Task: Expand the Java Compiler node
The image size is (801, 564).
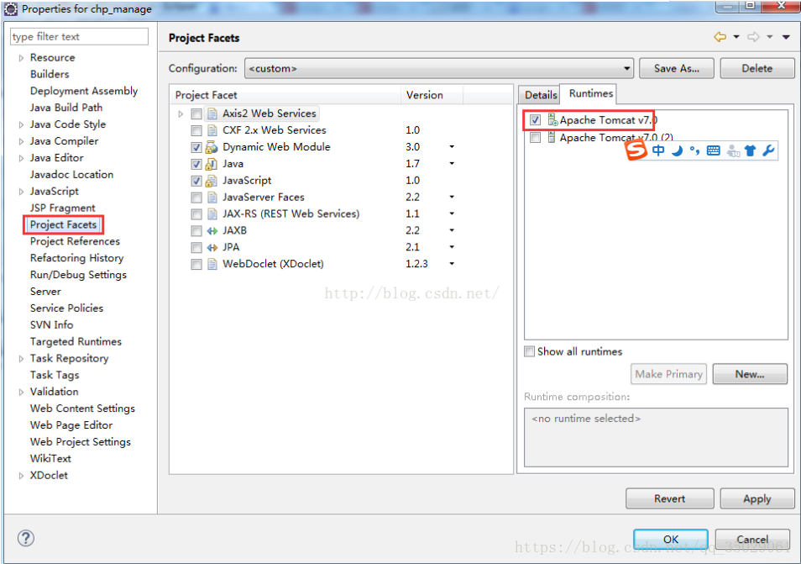Action: 21,142
